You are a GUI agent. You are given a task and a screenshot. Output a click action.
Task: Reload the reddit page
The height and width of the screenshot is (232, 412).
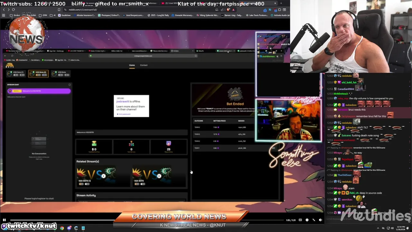[x=13, y=10]
